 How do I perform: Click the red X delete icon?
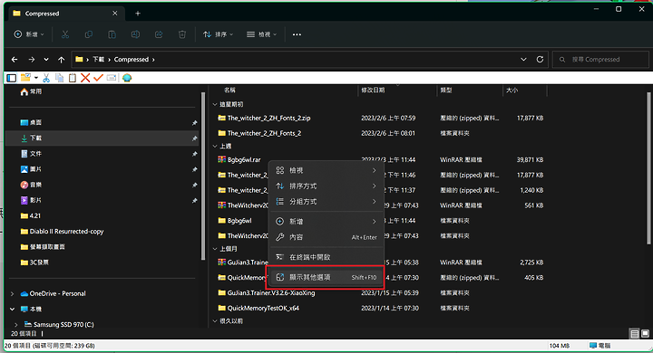tap(85, 78)
